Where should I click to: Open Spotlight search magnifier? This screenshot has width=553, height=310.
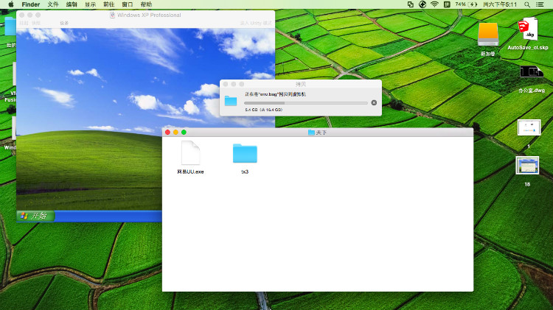click(527, 4)
